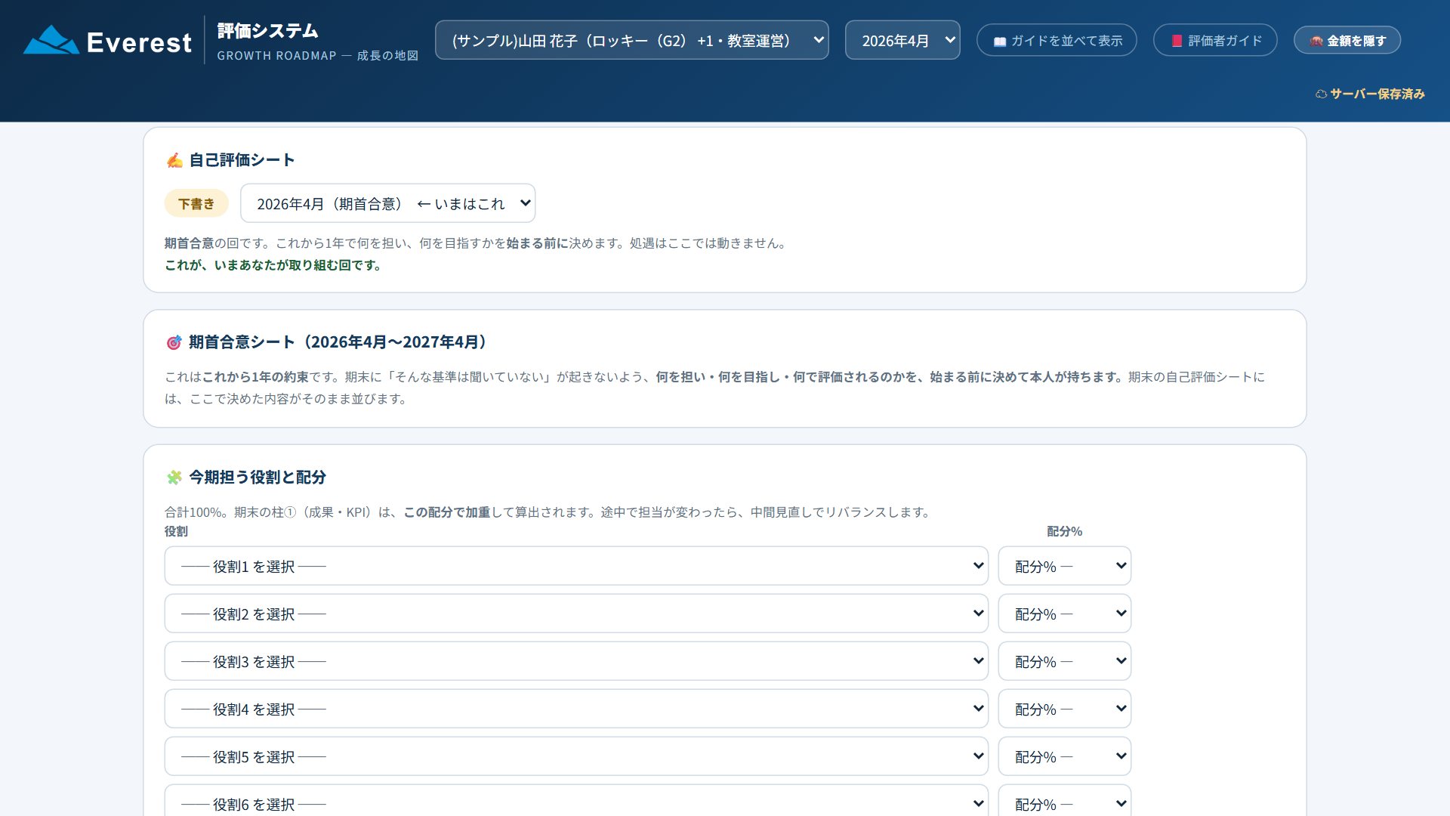This screenshot has height=816, width=1450.
Task: Click the 配分% column header label
Action: coord(1064,531)
